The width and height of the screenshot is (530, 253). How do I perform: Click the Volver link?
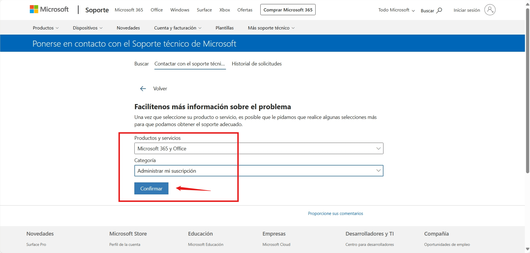tap(160, 89)
